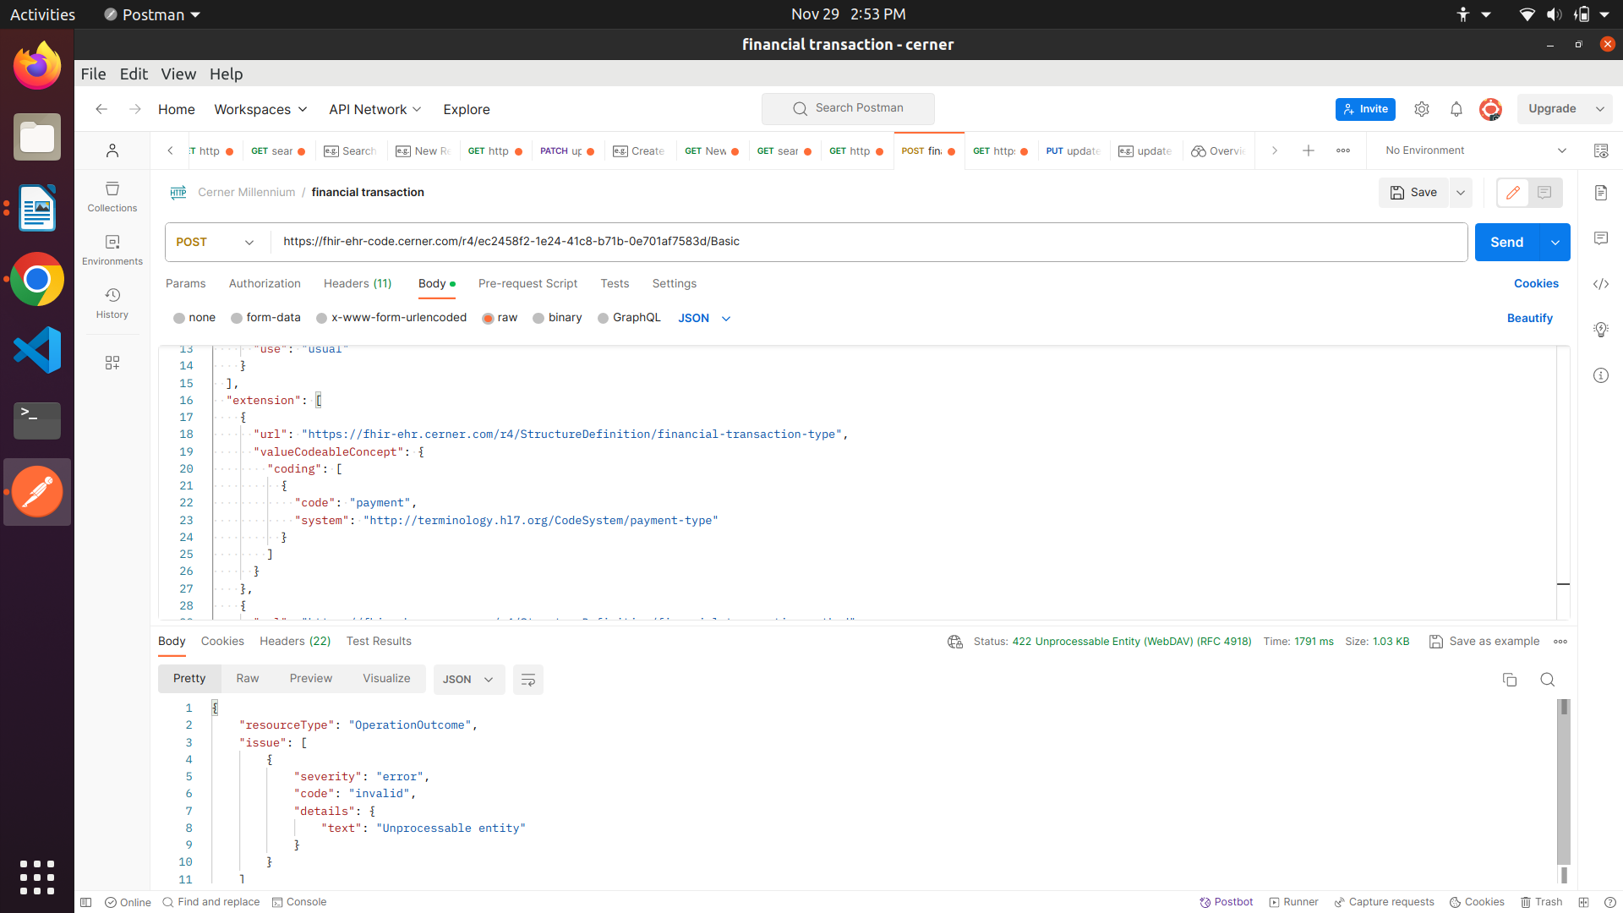The width and height of the screenshot is (1623, 913).
Task: Click the Send button
Action: [x=1507, y=242]
